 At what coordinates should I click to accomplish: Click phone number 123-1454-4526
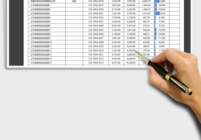coord(96,34)
